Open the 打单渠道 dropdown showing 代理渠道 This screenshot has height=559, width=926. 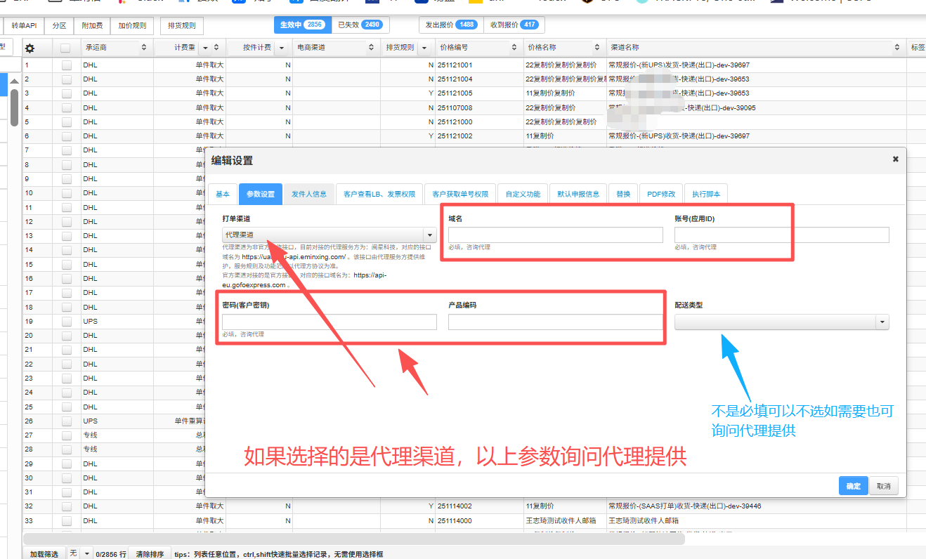pyautogui.click(x=330, y=235)
